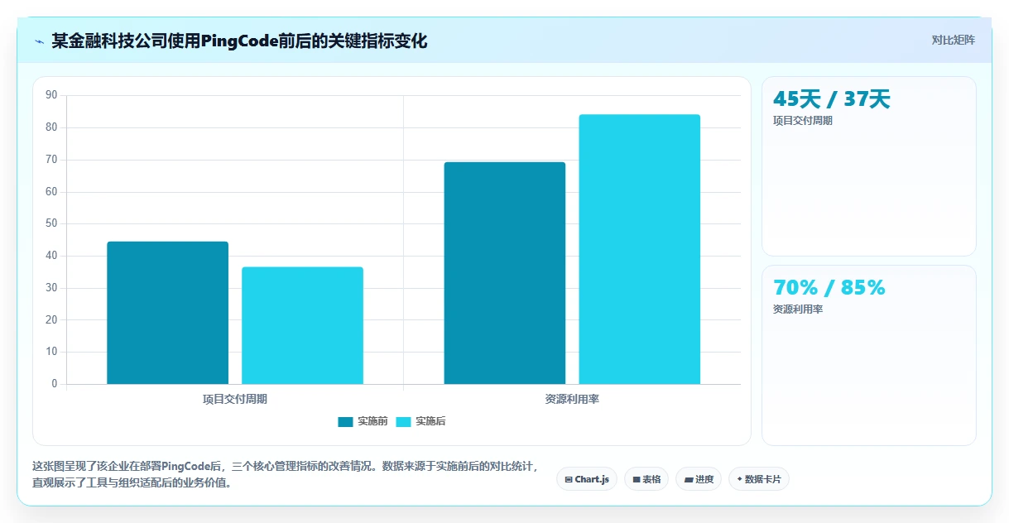1009x523 pixels.
Task: Click the 资源利用率 x-axis label
Action: [x=572, y=399]
